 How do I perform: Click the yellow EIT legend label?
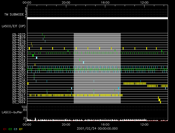21,129
